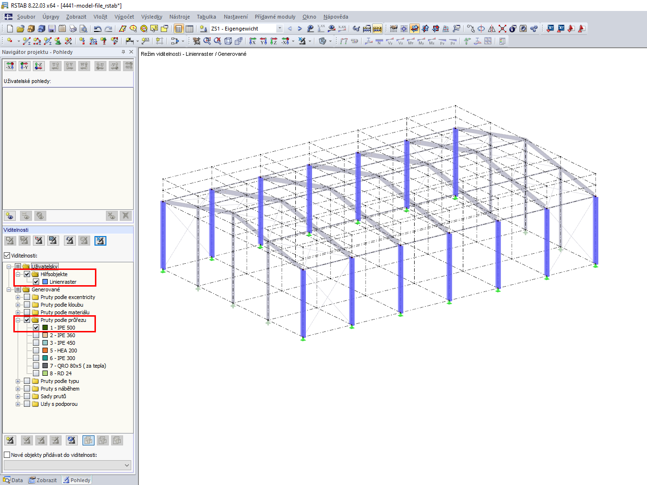Switch to the wireframe cube display icon
The width and height of the screenshot is (647, 485).
pos(228,41)
